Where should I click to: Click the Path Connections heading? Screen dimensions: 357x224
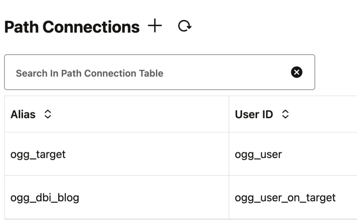(x=72, y=27)
